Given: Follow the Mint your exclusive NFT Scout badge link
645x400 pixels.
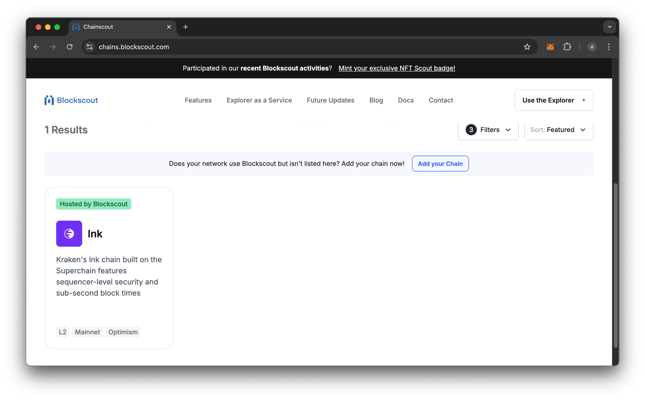Looking at the screenshot, I should (x=397, y=68).
